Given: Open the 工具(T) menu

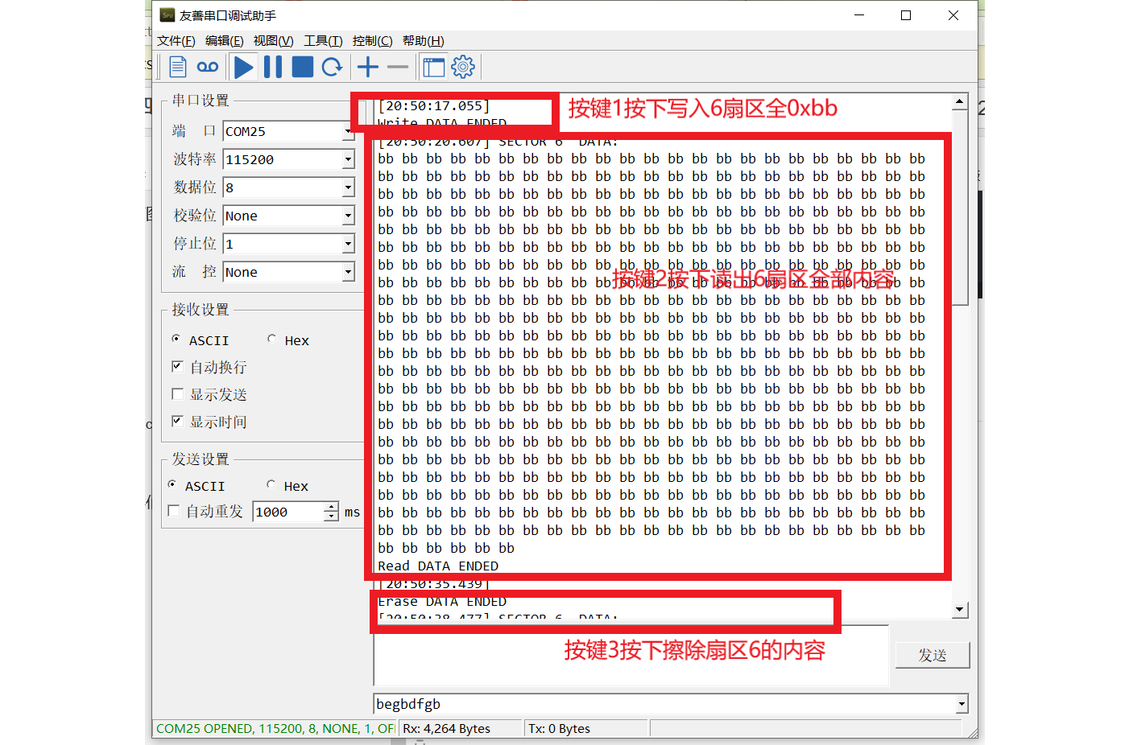Looking at the screenshot, I should tap(323, 41).
